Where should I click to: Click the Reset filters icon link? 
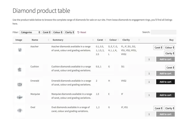coord(82,32)
